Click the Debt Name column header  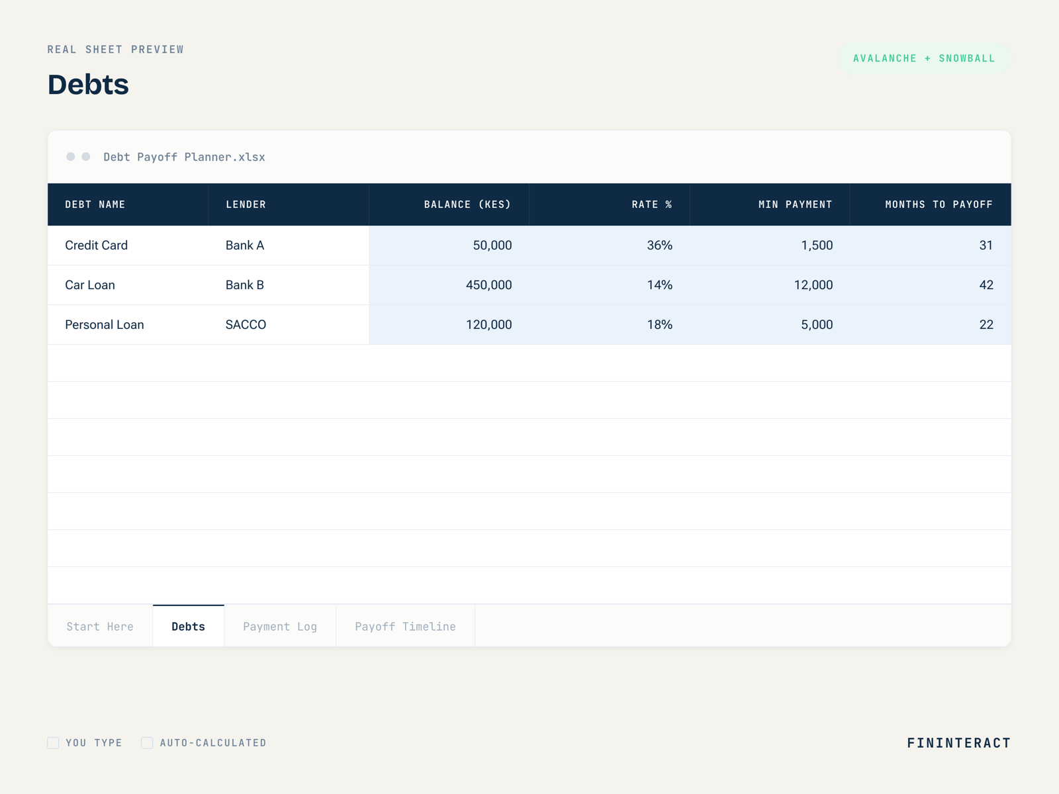[128, 204]
